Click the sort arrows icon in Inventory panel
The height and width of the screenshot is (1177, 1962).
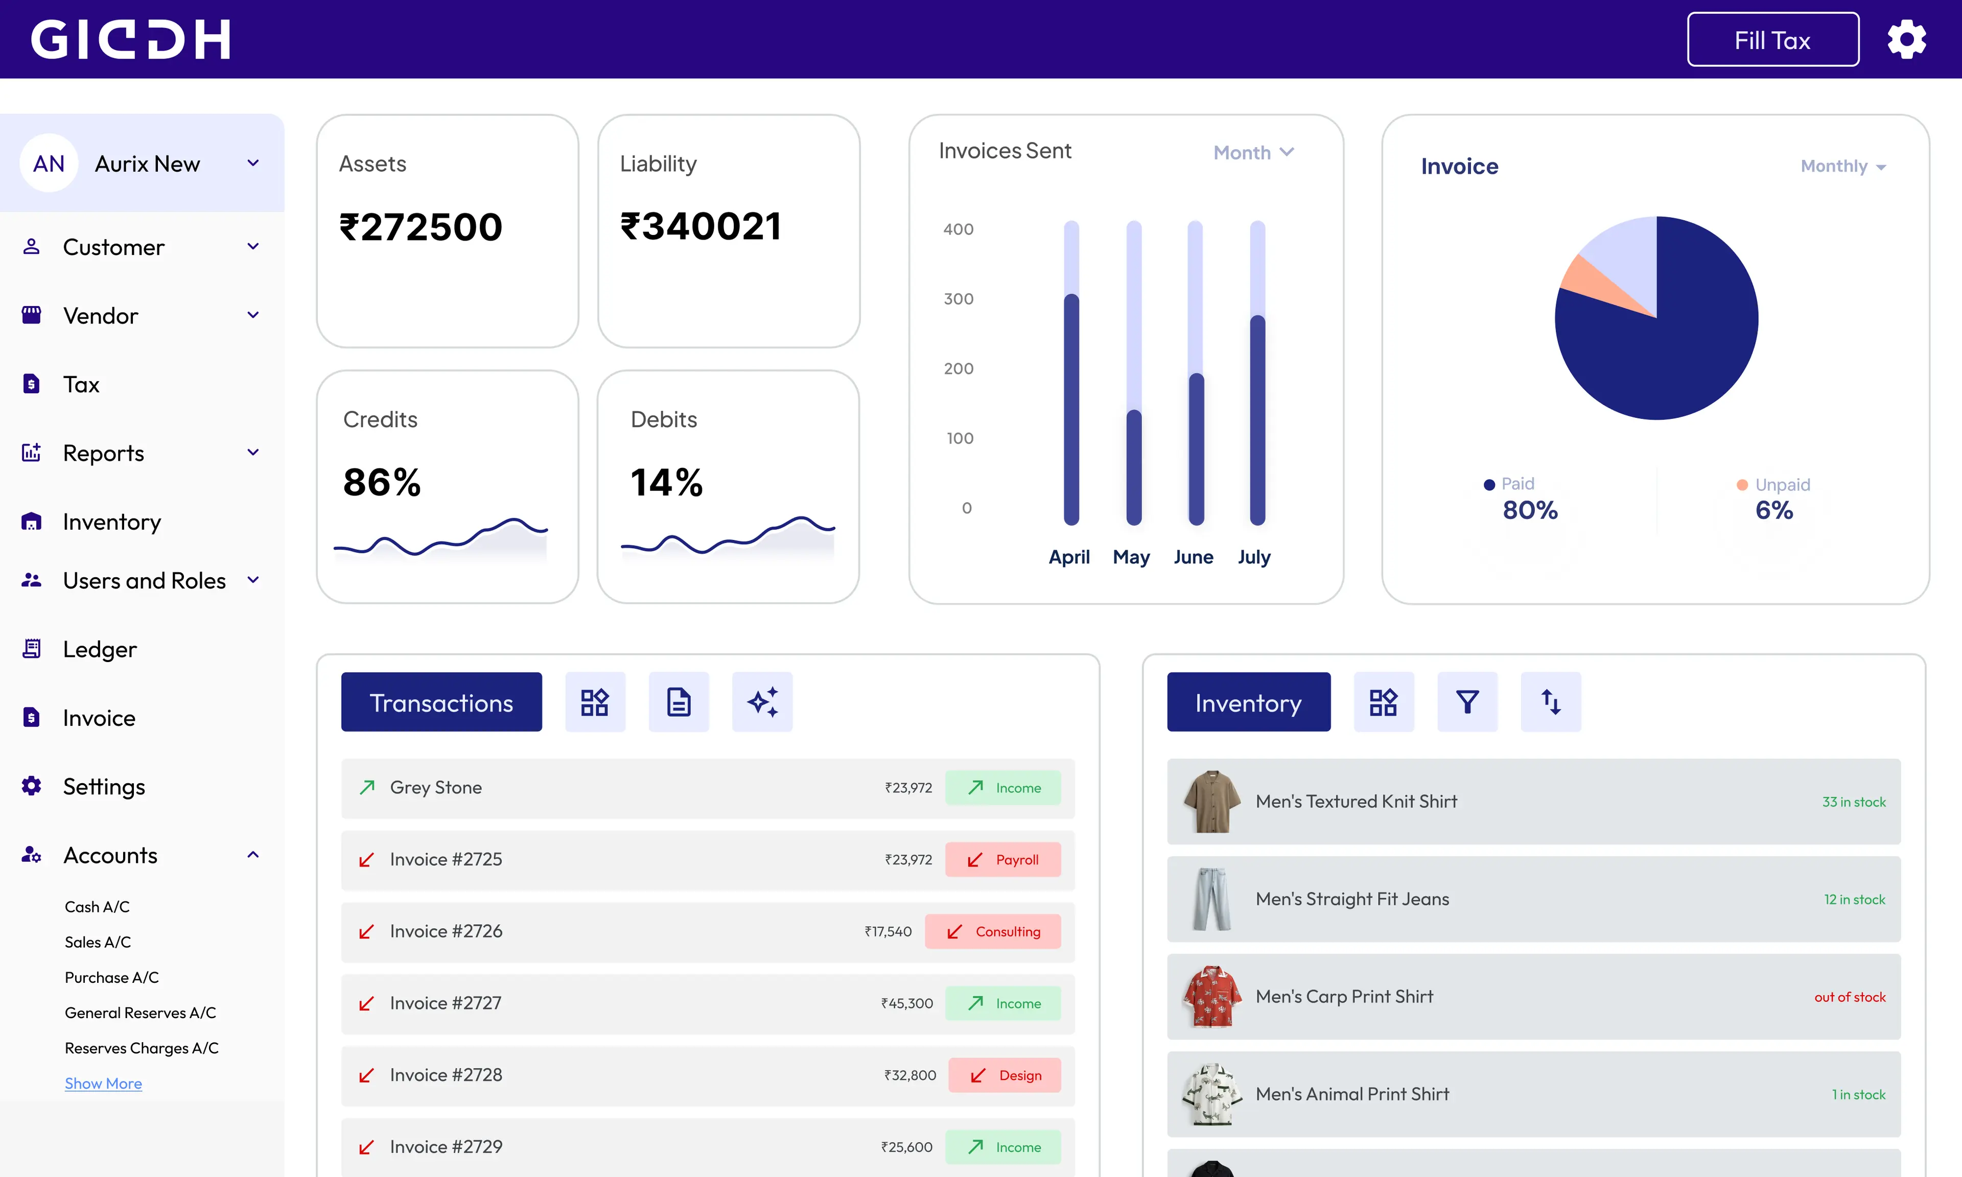(x=1550, y=701)
